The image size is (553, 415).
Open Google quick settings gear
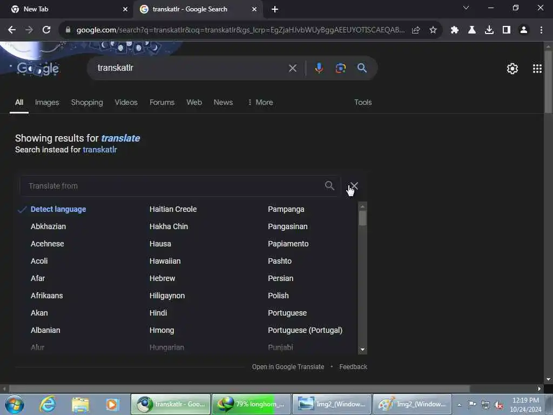coord(512,69)
